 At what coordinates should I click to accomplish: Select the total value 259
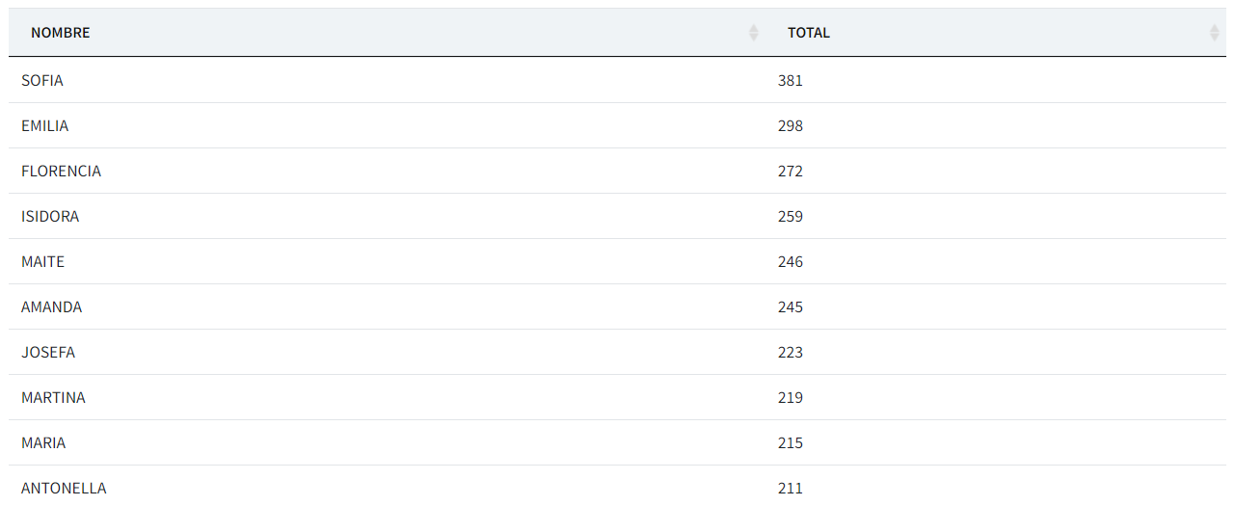790,217
